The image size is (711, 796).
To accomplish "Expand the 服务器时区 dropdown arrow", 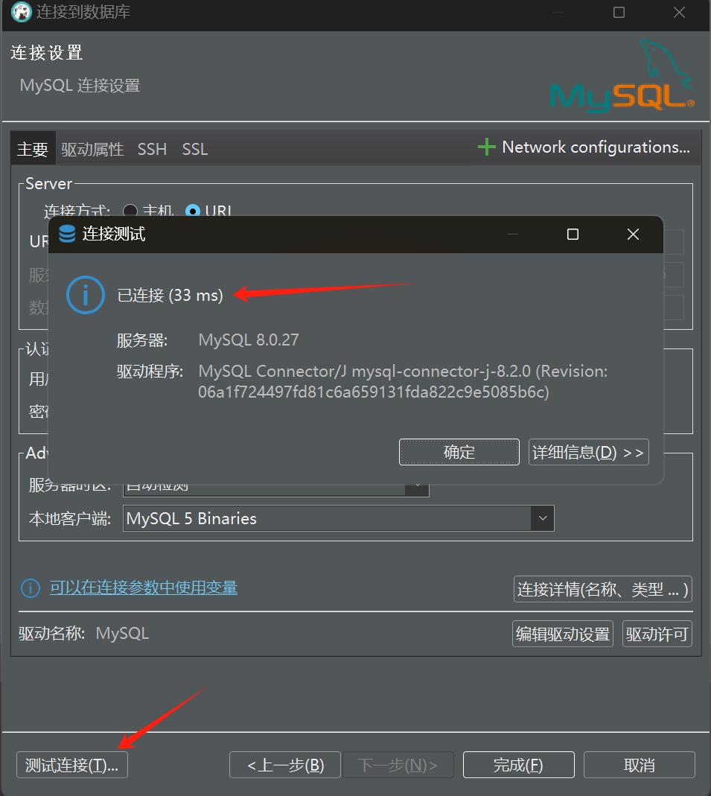I will pyautogui.click(x=417, y=487).
